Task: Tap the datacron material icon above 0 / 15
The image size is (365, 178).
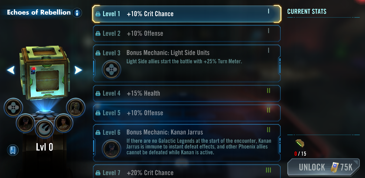Action: [x=300, y=144]
